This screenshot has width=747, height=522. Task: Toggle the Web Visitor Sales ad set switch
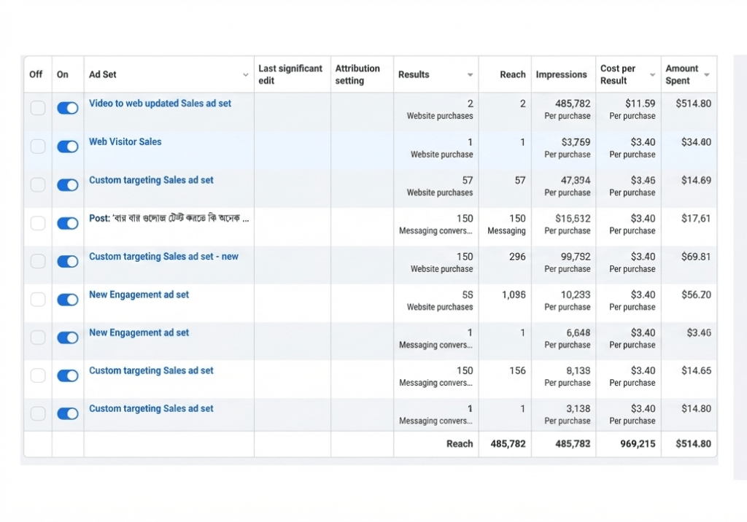[x=68, y=147]
